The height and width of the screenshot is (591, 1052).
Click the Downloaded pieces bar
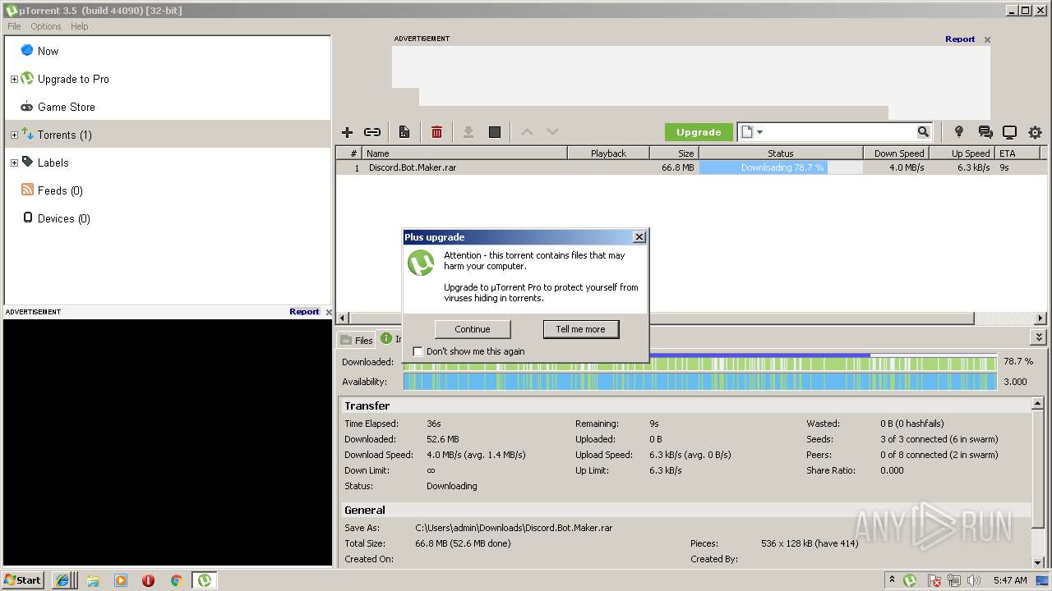(x=699, y=362)
